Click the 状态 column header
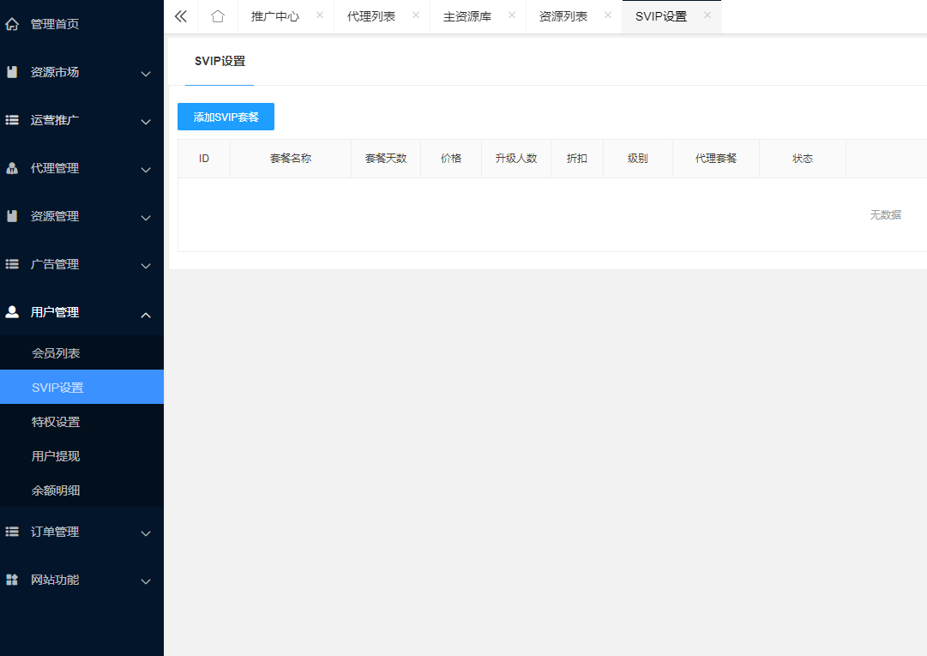The width and height of the screenshot is (927, 656). point(803,159)
